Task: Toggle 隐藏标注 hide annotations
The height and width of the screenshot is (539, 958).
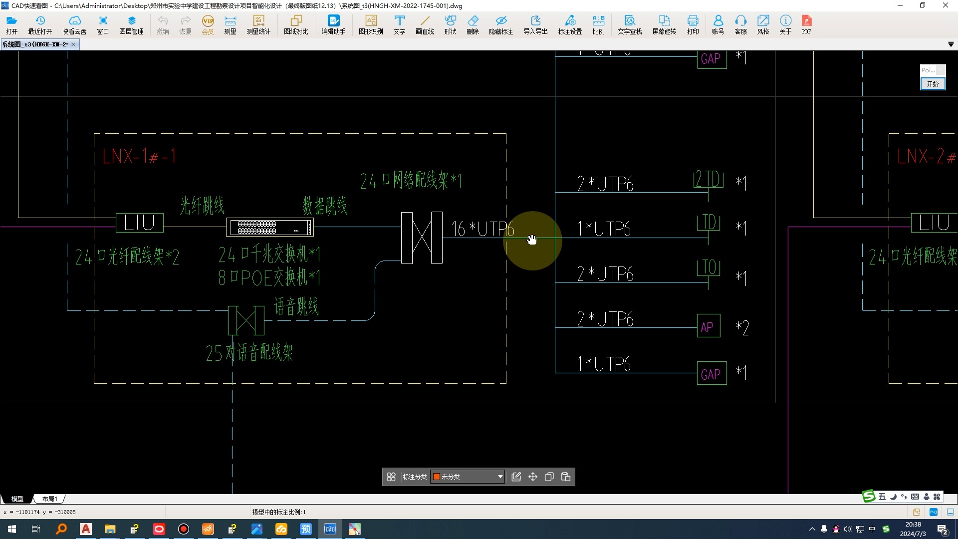Action: [x=501, y=24]
